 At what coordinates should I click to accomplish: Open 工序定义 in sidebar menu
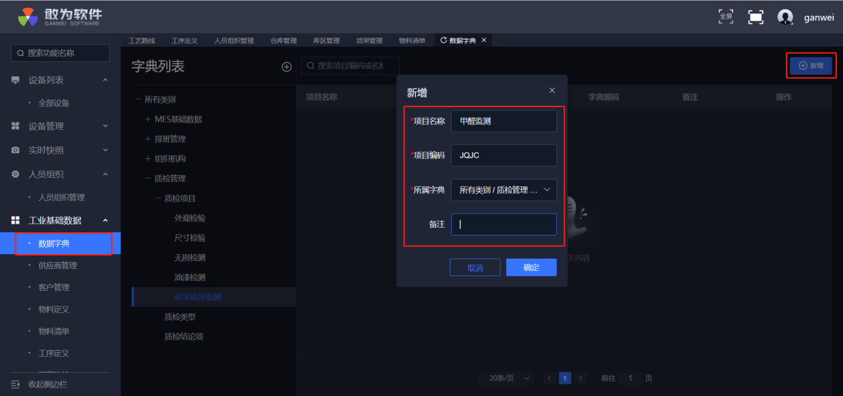click(x=53, y=353)
